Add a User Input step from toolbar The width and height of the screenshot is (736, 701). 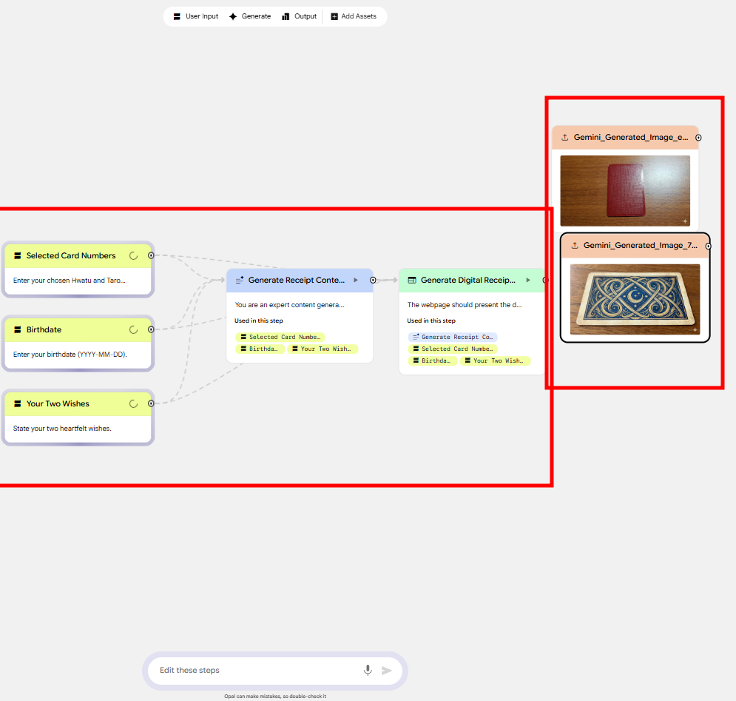click(x=196, y=16)
